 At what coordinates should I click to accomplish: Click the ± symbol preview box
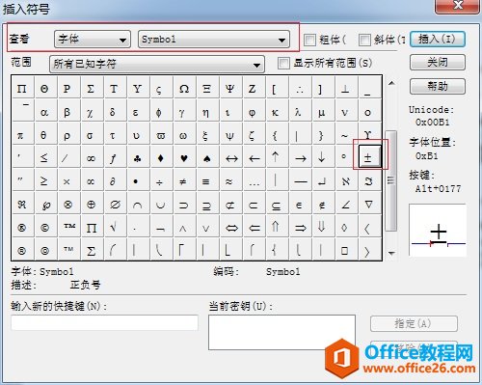tap(438, 230)
